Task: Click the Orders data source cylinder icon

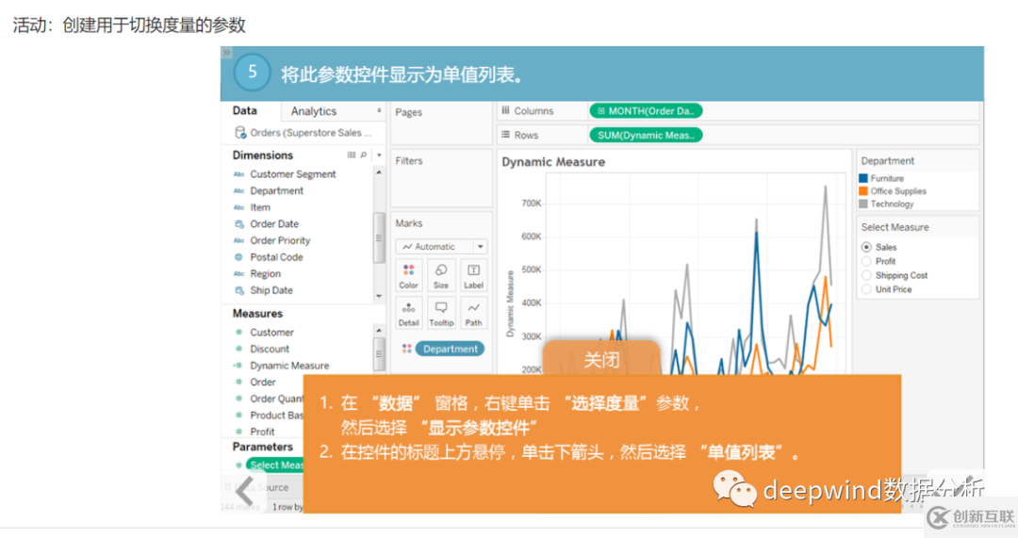Action: pos(240,133)
